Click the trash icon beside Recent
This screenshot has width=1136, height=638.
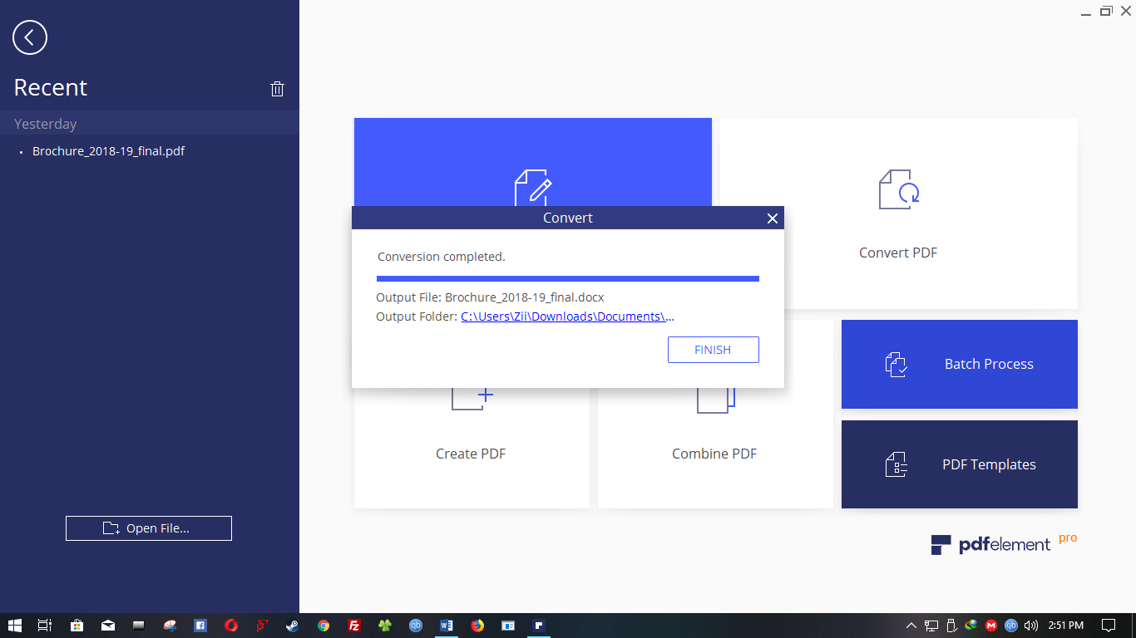pyautogui.click(x=278, y=89)
